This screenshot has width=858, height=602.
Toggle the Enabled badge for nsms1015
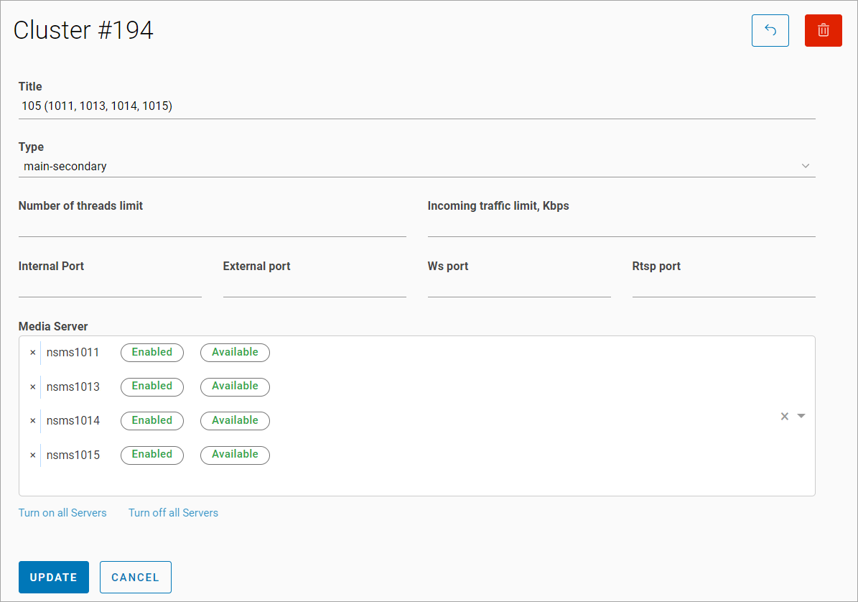coord(152,455)
